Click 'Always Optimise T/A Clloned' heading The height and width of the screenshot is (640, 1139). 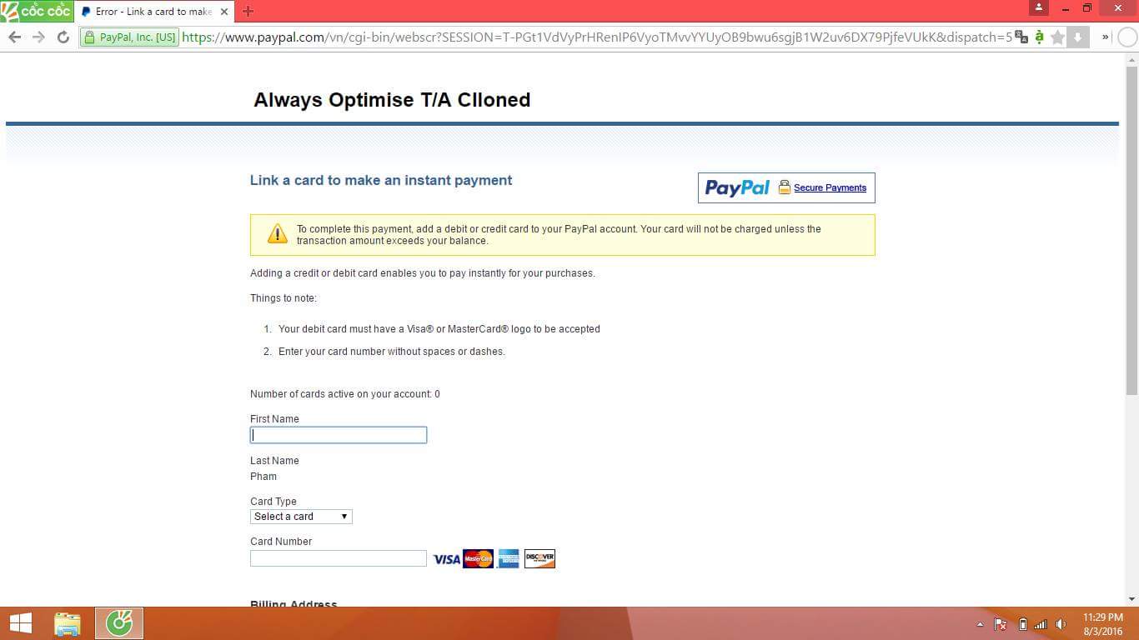392,100
